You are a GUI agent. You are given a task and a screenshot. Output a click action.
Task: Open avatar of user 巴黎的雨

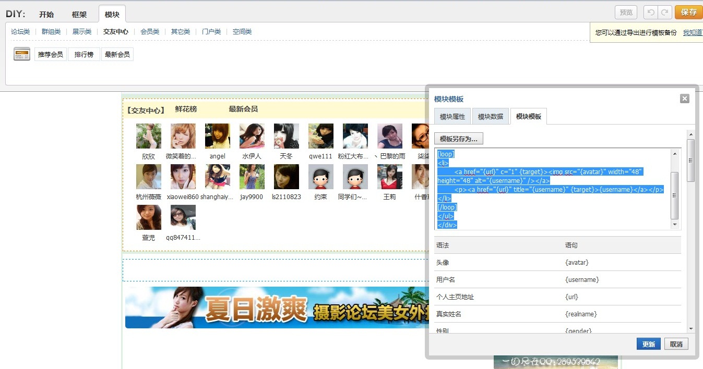[x=390, y=136]
